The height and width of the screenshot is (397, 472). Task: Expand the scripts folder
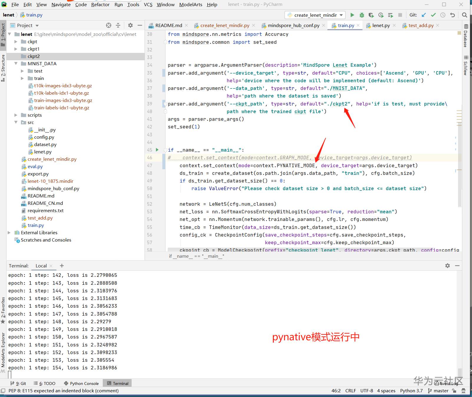pos(16,115)
